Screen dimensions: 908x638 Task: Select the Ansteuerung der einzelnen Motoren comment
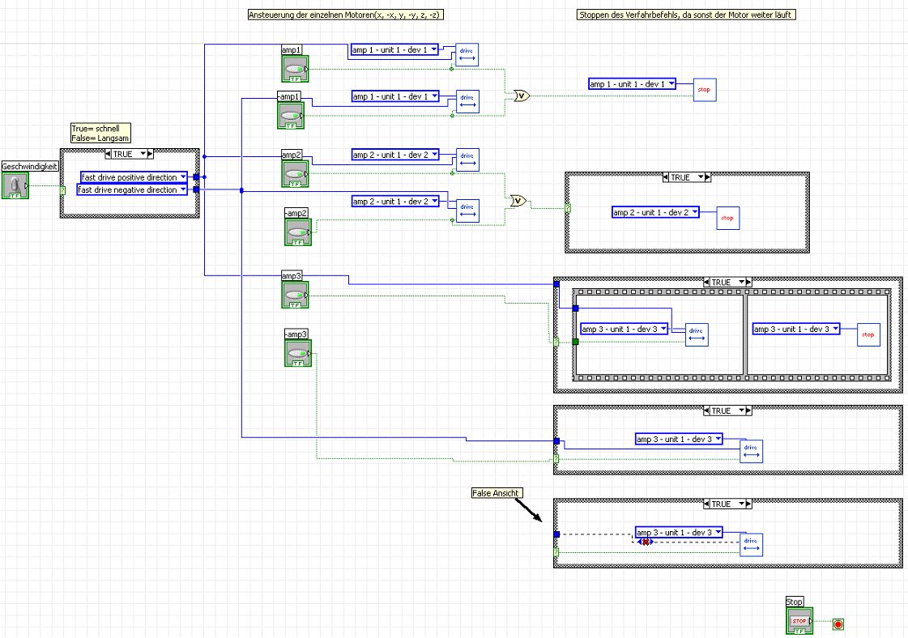tap(345, 15)
